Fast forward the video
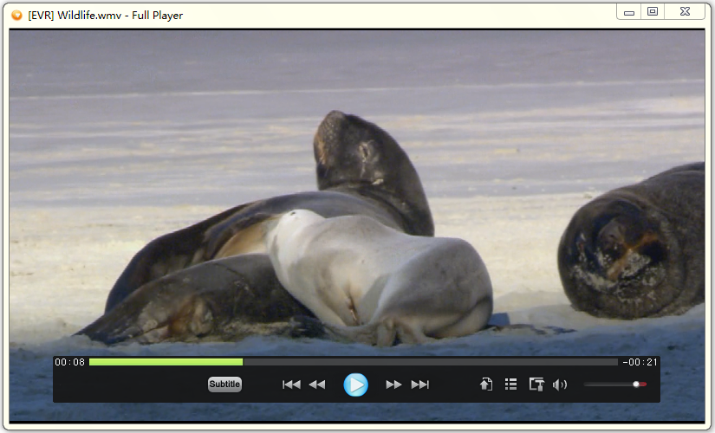Screen dimensions: 715x433 (x=393, y=385)
